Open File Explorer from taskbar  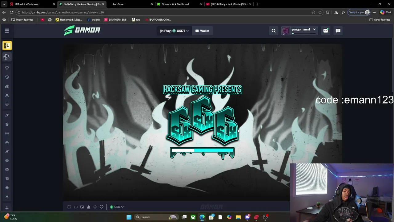click(238, 217)
